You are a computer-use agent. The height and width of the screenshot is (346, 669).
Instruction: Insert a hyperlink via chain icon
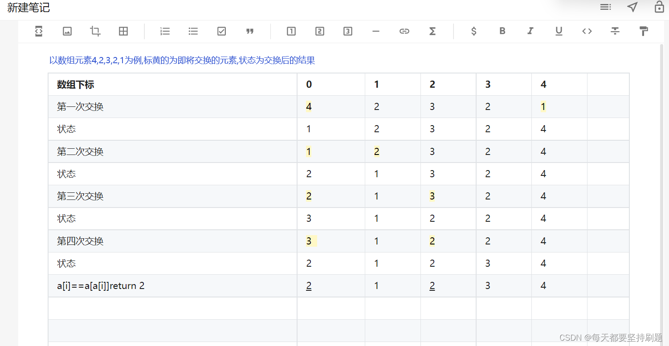pyautogui.click(x=404, y=31)
